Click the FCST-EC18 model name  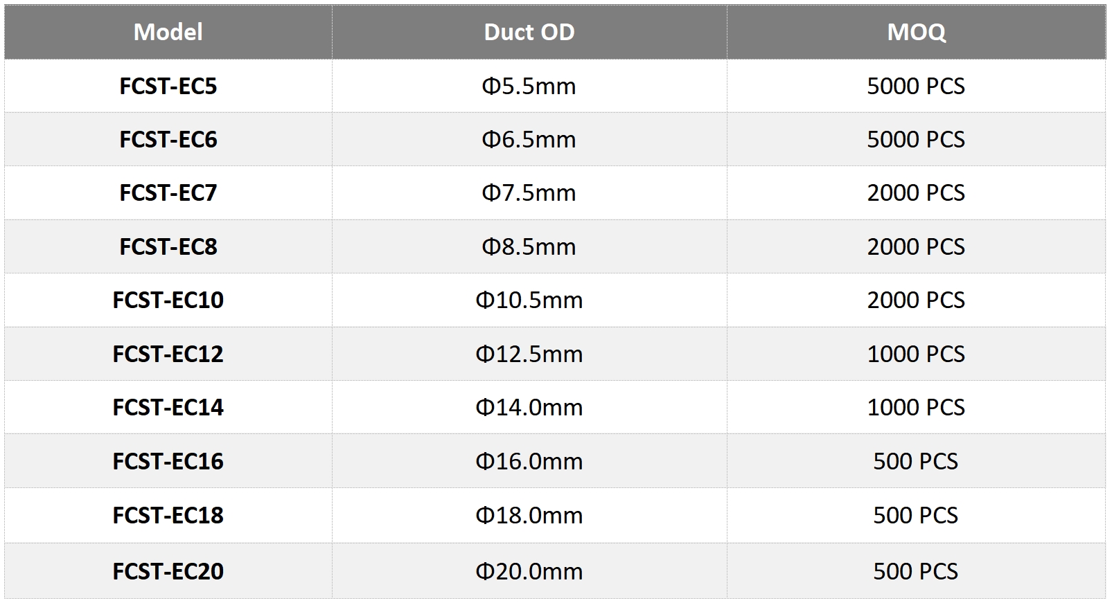click(168, 515)
